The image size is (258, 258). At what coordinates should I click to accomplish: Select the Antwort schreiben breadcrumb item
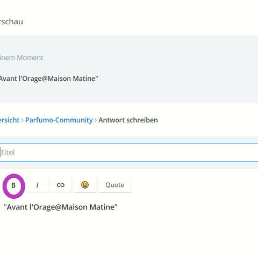[128, 120]
